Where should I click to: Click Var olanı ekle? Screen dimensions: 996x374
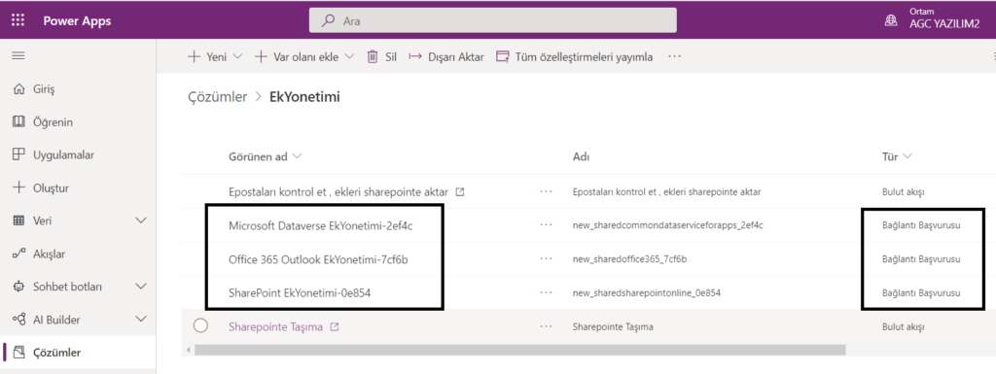click(x=298, y=56)
